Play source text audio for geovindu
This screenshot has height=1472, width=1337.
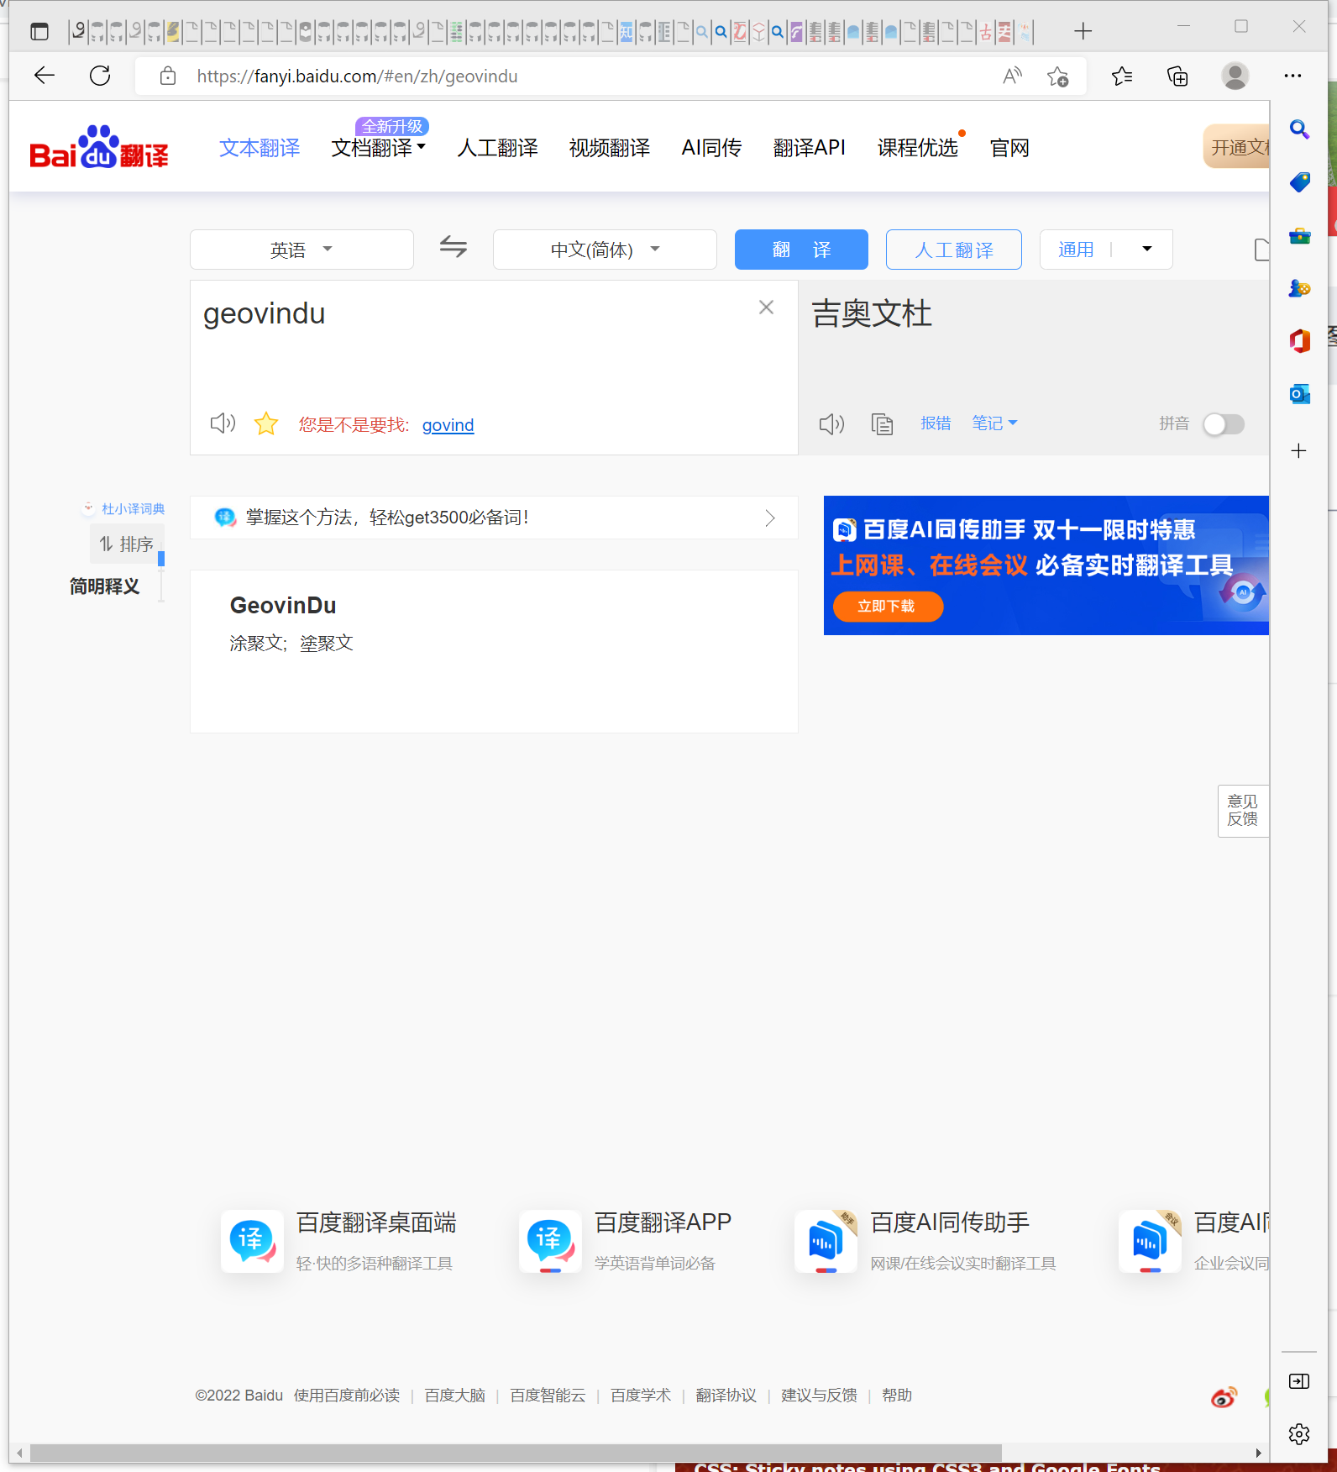(x=223, y=423)
